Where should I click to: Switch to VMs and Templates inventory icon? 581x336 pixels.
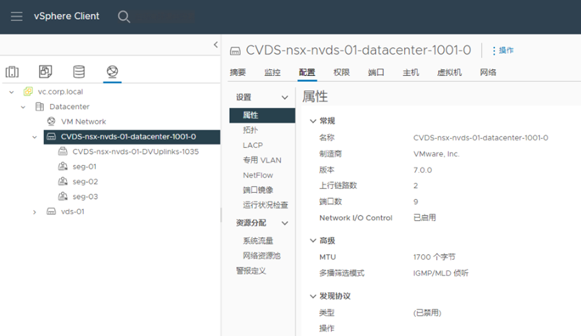click(46, 72)
